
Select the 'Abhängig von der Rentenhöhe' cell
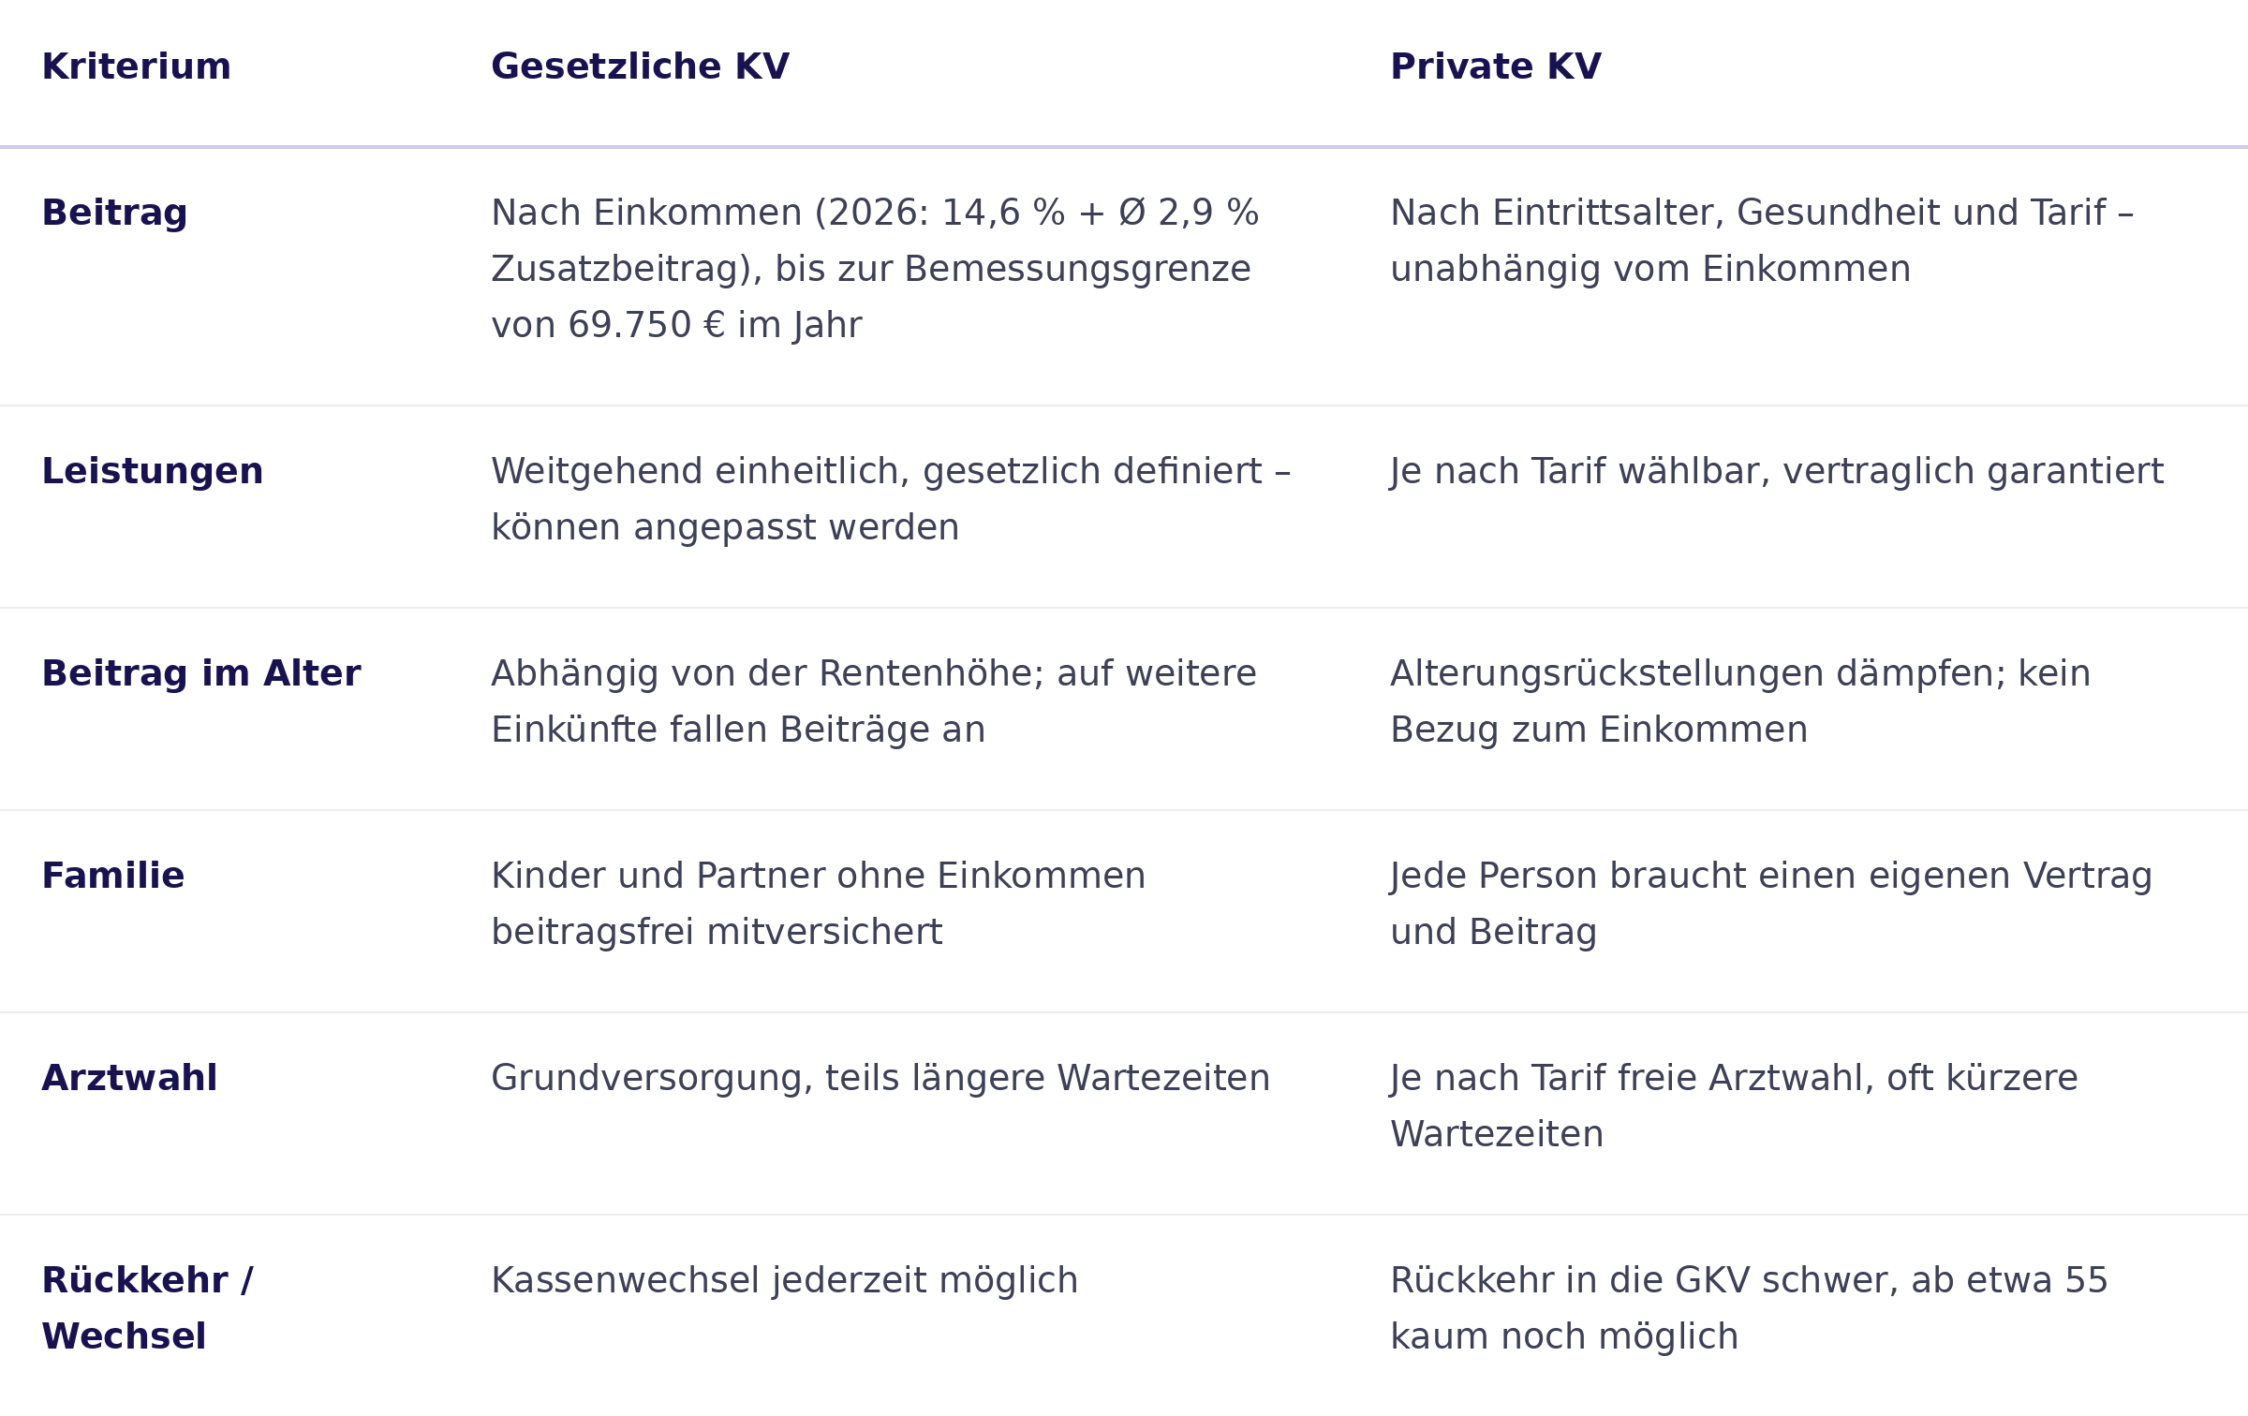click(874, 701)
